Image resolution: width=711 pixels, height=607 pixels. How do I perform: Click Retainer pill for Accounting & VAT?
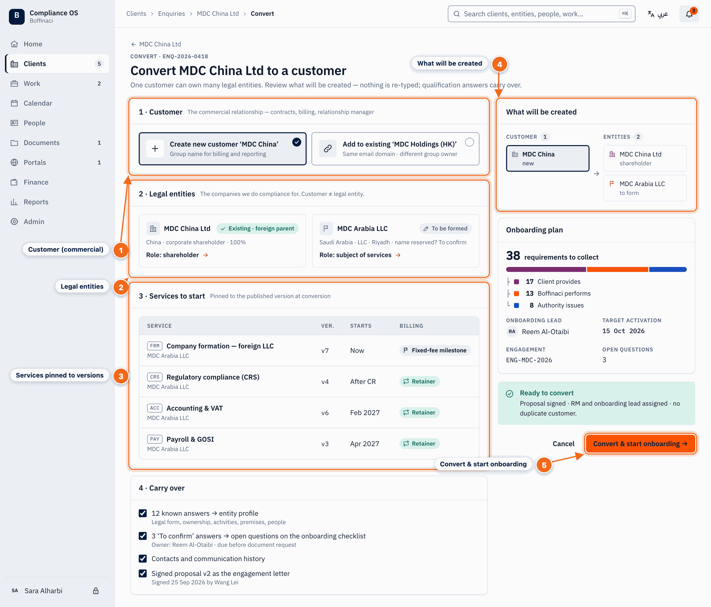419,412
